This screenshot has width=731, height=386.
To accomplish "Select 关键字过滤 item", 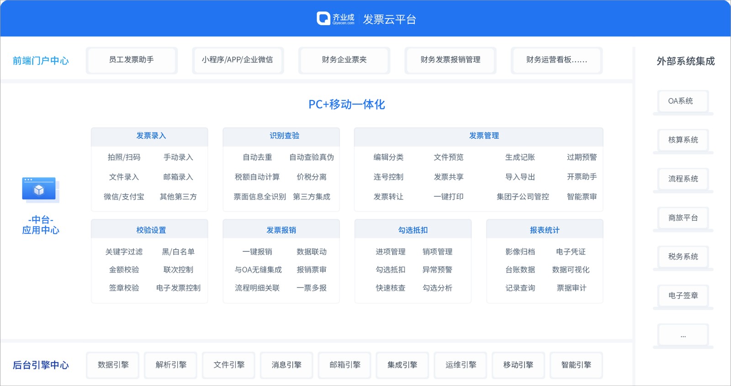I will (x=124, y=252).
